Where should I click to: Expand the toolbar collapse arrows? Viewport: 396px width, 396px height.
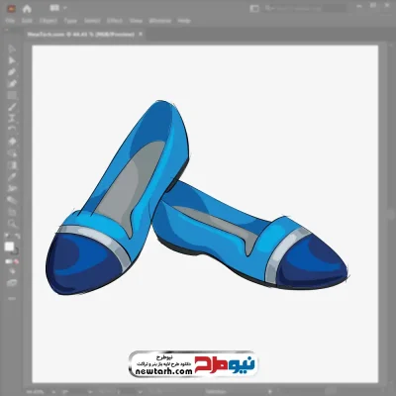coord(7,30)
